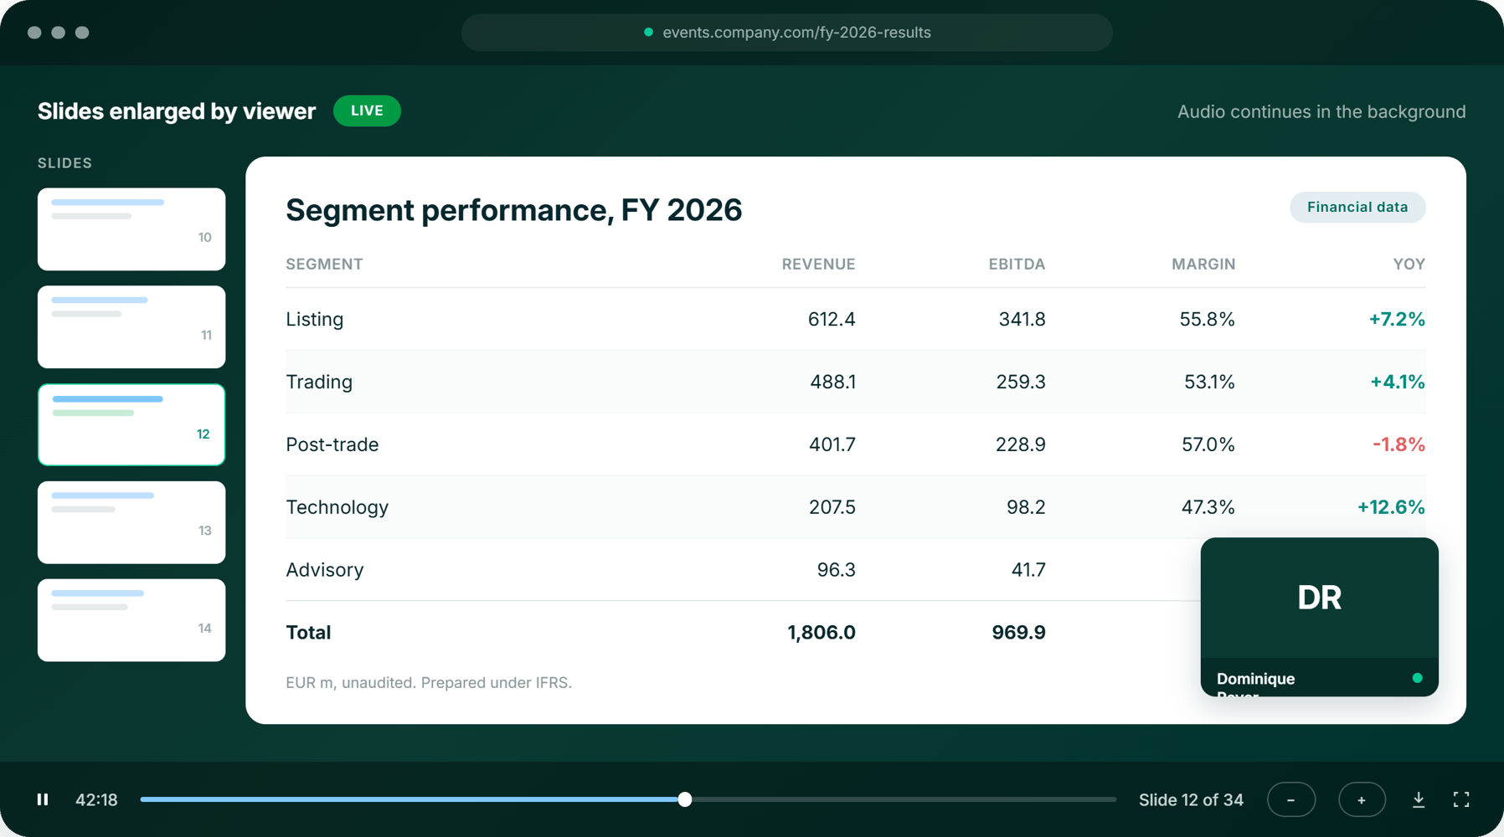Viewport: 1504px width, 837px height.
Task: Download the slides using the download icon
Action: pyautogui.click(x=1419, y=799)
